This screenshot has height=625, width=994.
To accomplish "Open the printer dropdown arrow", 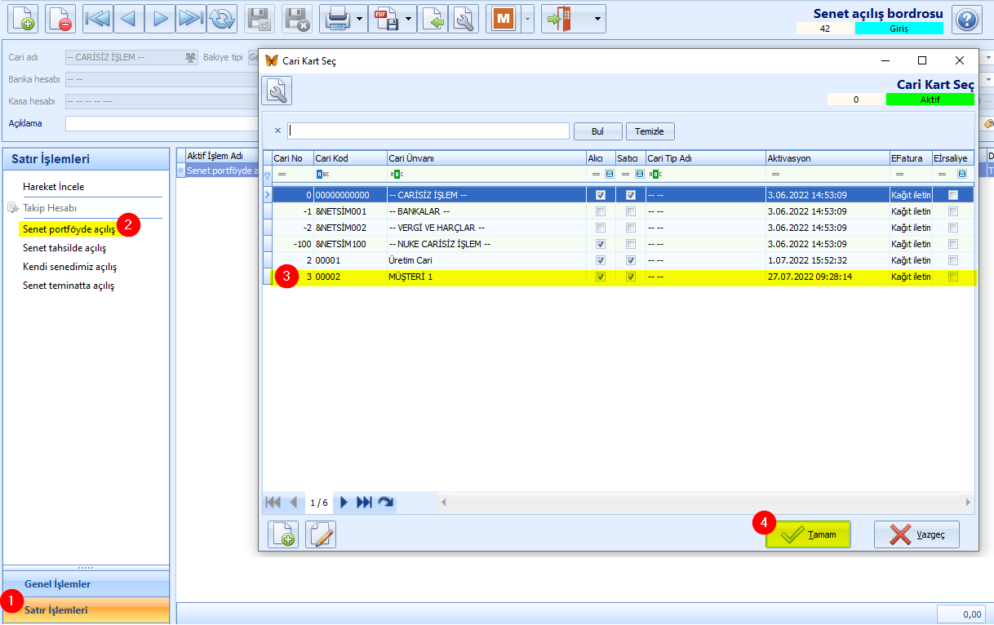I will click(x=360, y=19).
